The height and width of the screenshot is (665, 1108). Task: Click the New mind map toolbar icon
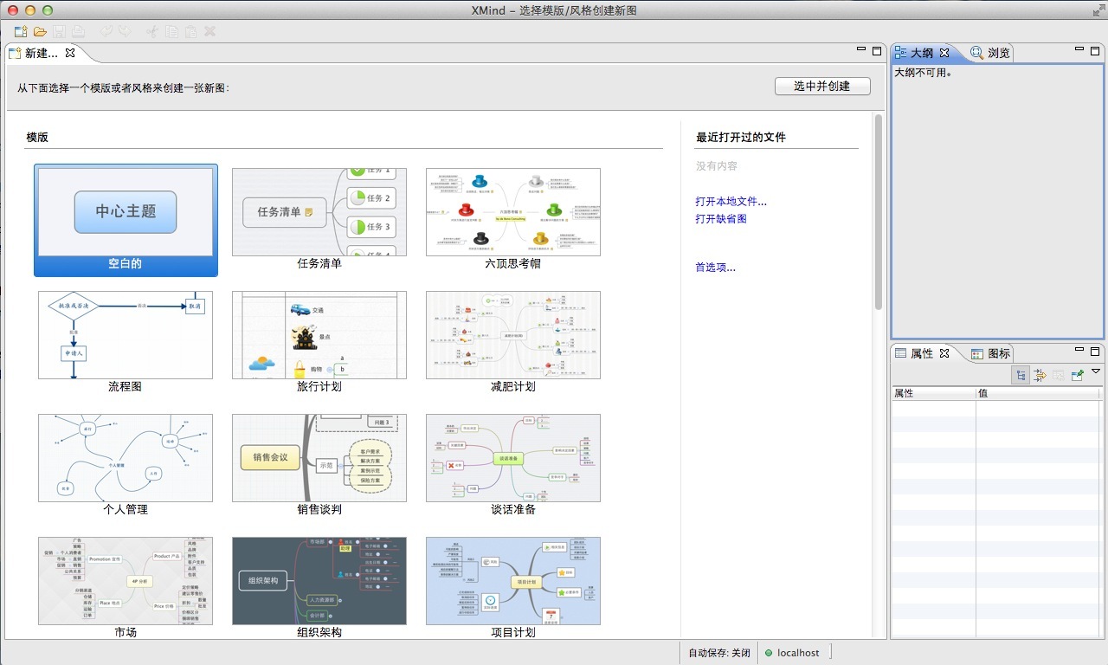tap(21, 31)
